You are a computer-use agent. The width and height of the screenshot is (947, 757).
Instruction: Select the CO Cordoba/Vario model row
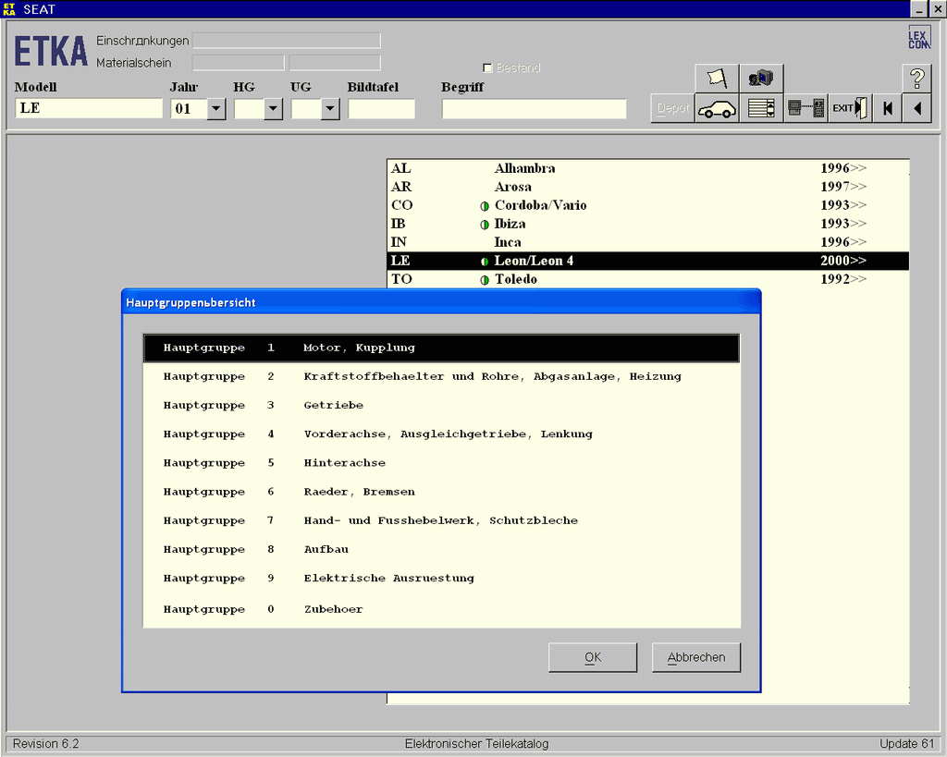tap(647, 205)
